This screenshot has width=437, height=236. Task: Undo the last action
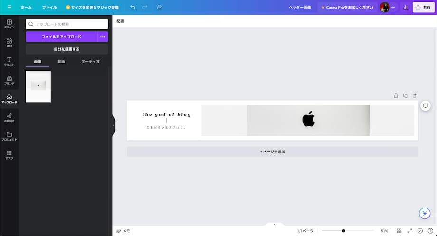(133, 7)
